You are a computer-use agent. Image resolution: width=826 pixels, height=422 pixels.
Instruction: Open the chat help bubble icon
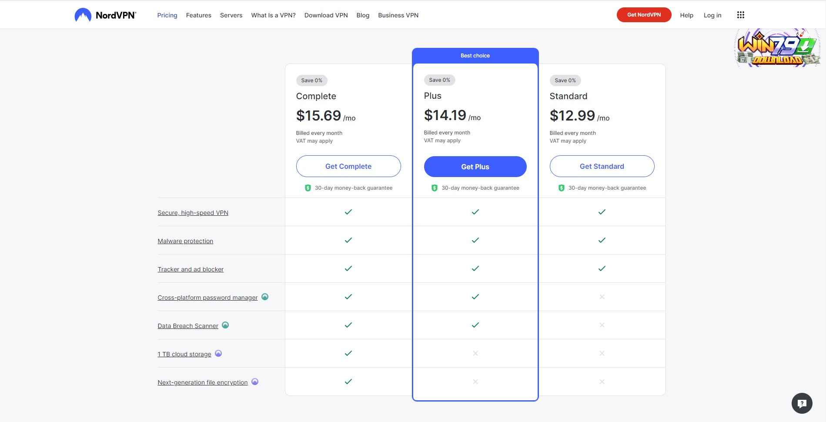[x=802, y=403]
